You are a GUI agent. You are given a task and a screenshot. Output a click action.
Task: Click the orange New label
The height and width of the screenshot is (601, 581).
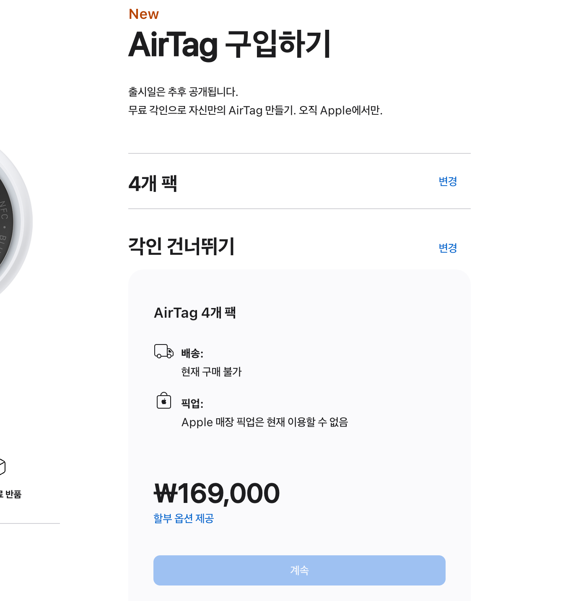point(144,14)
